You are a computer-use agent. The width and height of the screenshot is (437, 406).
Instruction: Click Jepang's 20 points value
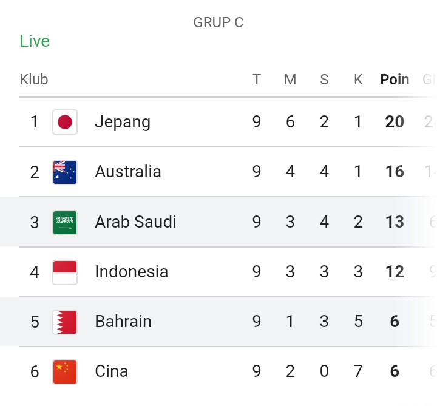pyautogui.click(x=395, y=122)
